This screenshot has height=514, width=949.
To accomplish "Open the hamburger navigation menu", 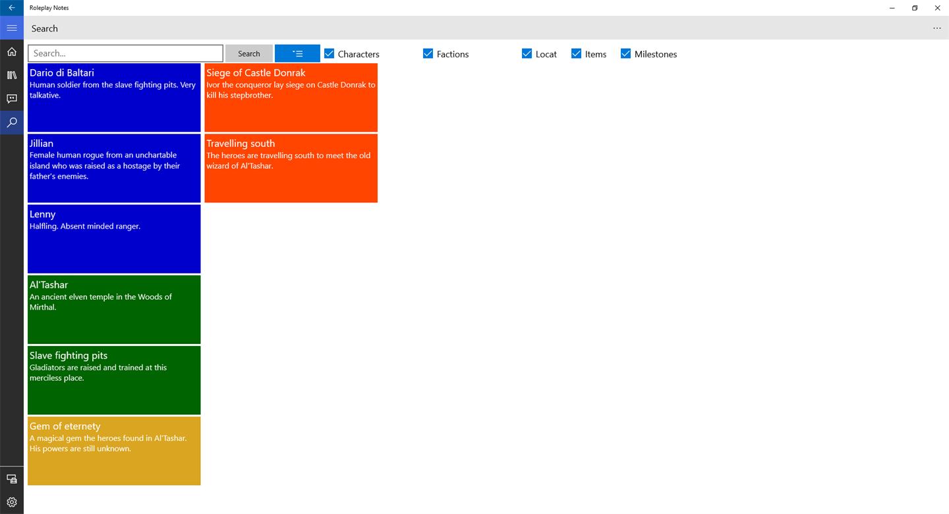I will pos(12,28).
